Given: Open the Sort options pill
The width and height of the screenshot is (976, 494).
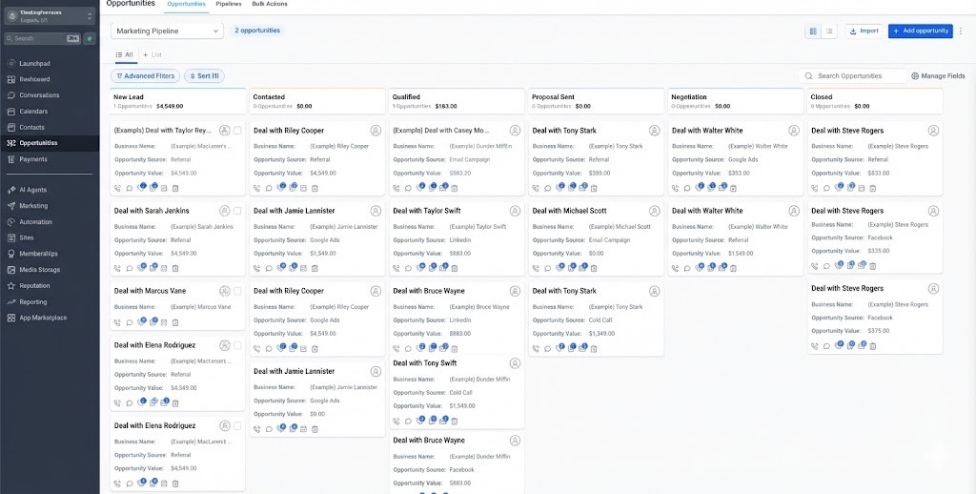Looking at the screenshot, I should point(204,76).
